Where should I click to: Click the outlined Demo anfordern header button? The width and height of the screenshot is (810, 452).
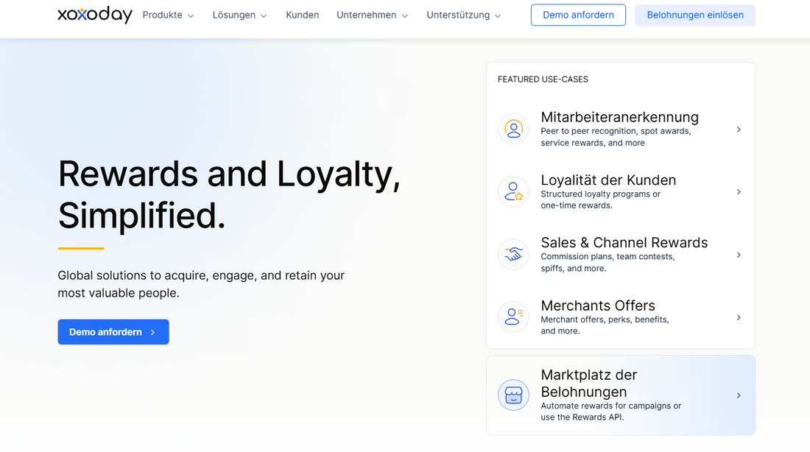click(x=578, y=15)
